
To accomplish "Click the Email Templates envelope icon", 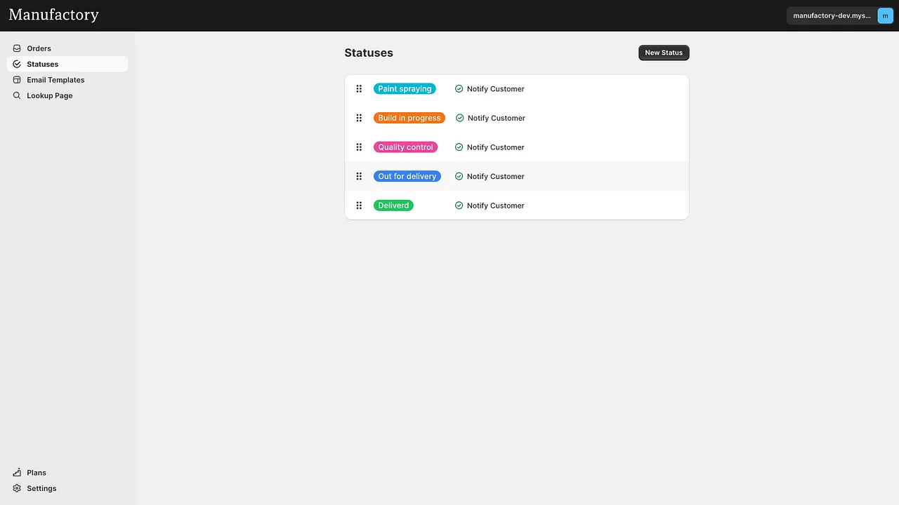I will [17, 80].
